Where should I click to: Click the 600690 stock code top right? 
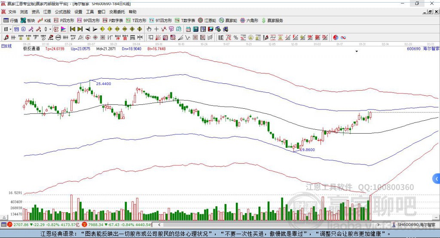click(414, 49)
